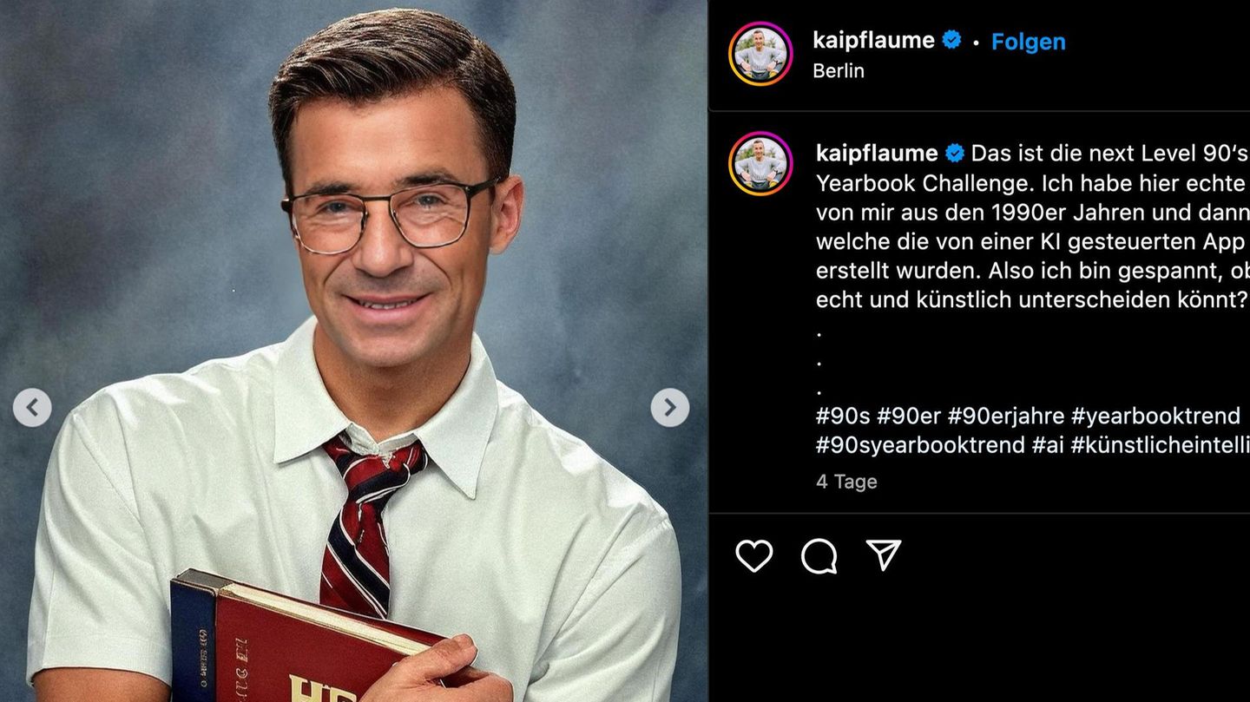Go back to the previous carousel image
1250x702 pixels.
point(33,406)
